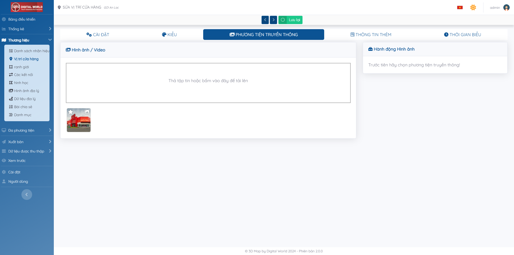The image size is (514, 255).
Task: Click the picture type icon on the thumbnail
Action: [87, 112]
